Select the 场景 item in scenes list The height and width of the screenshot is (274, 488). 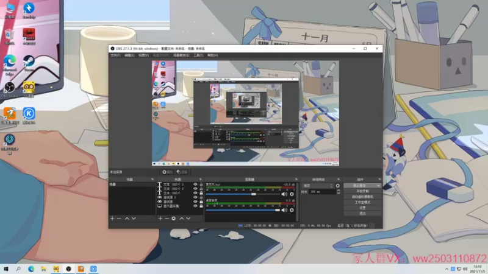coord(132,184)
